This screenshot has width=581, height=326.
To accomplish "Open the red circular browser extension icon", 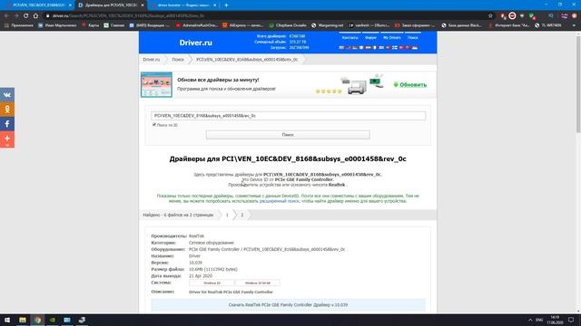I will [x=512, y=16].
